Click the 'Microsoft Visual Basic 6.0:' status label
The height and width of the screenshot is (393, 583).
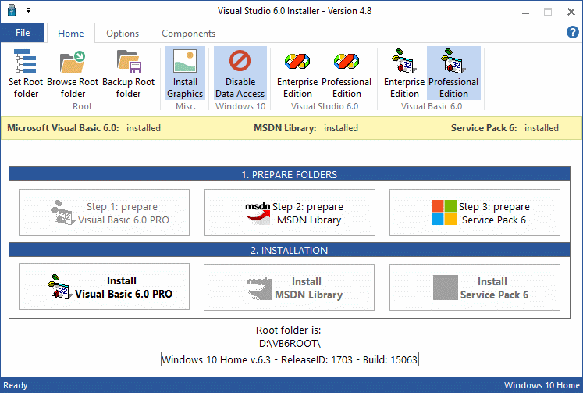click(x=63, y=128)
